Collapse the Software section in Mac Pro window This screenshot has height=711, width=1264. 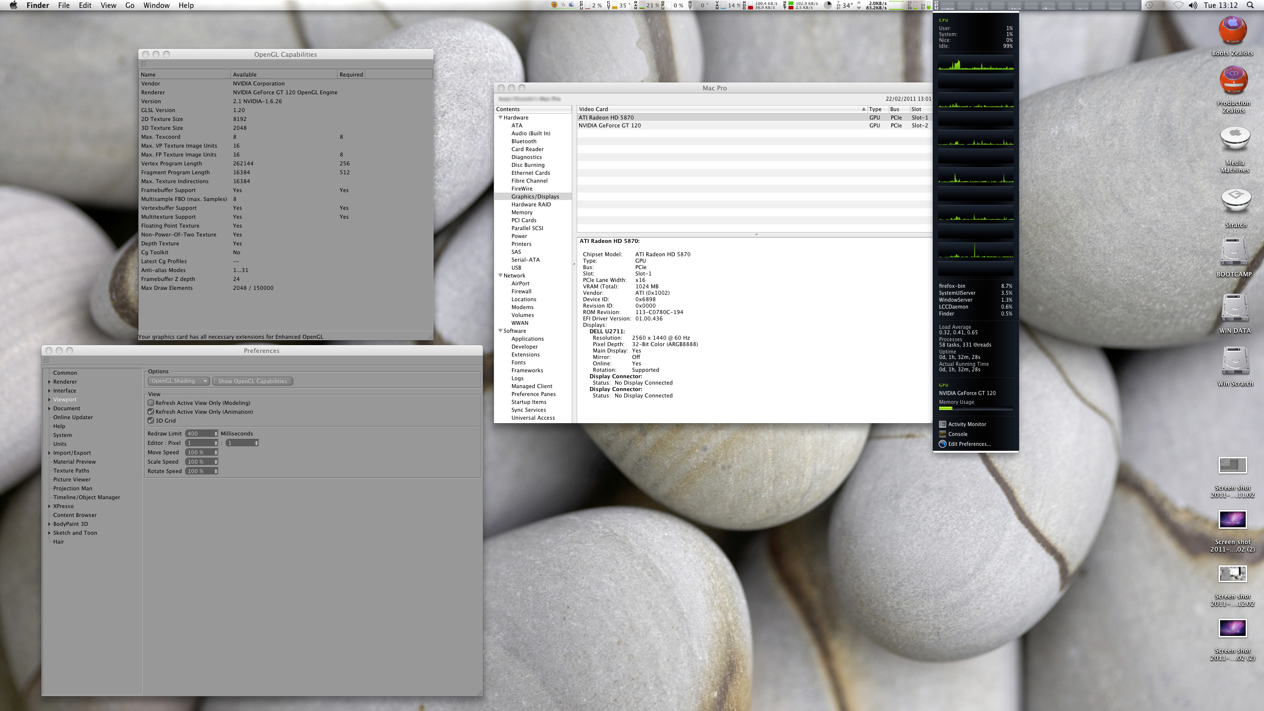click(500, 331)
